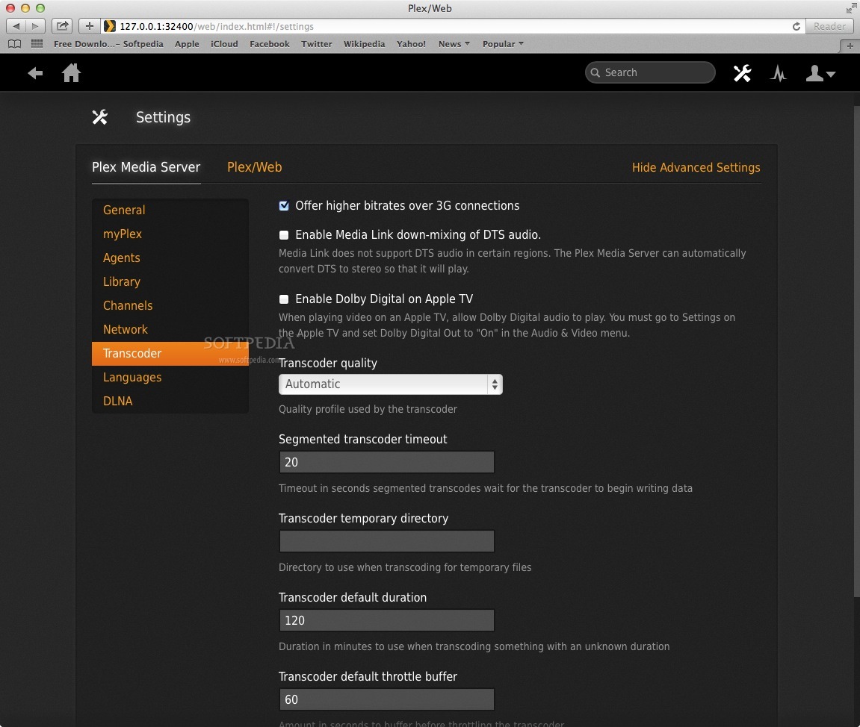Open the Transcoder quality dropdown

pyautogui.click(x=391, y=384)
